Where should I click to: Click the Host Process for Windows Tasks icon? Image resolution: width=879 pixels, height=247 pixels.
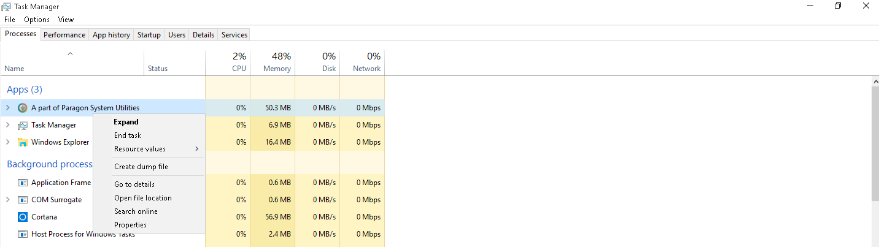[x=23, y=234]
